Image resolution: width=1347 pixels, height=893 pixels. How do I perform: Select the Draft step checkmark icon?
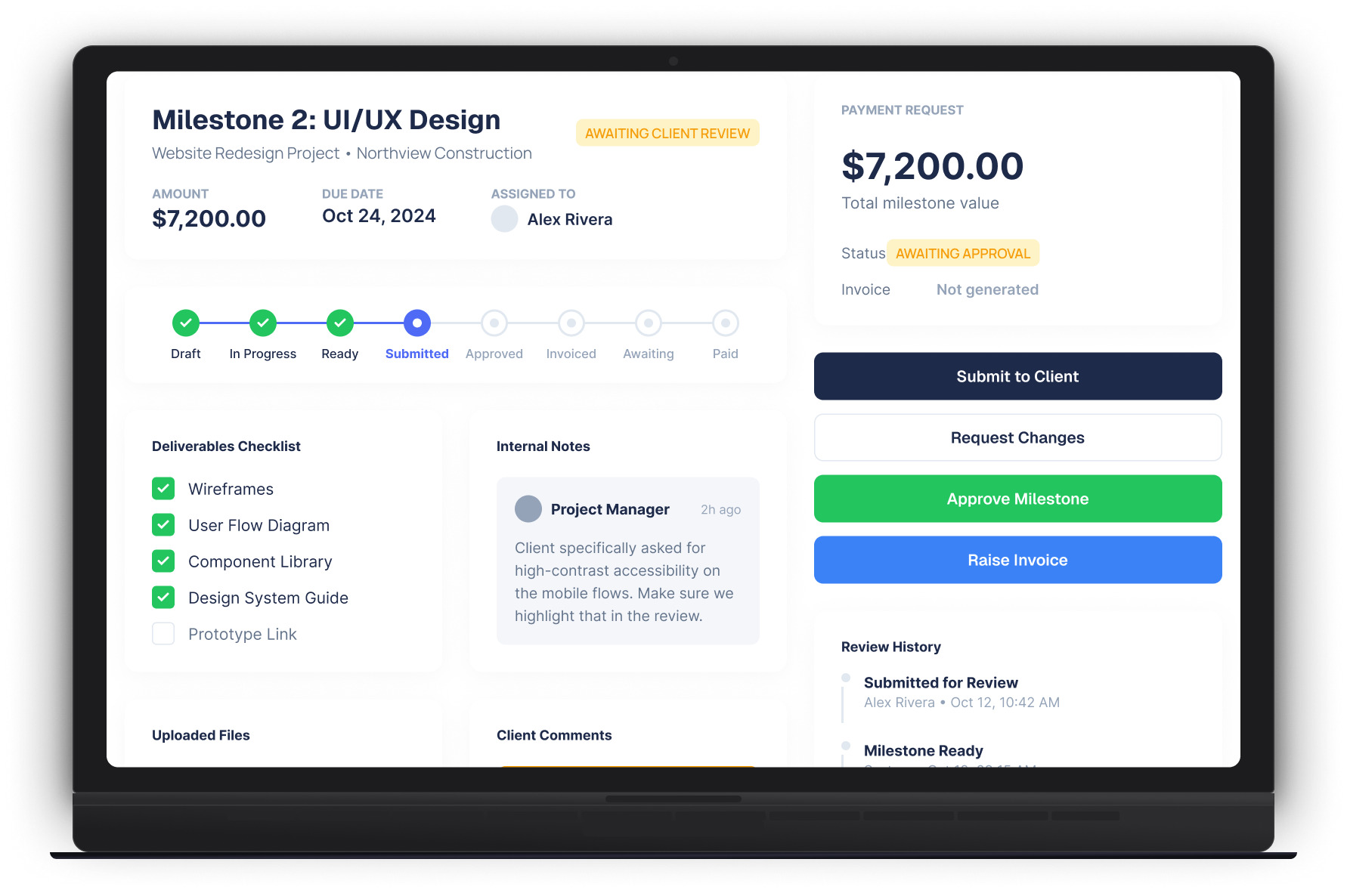coord(186,323)
